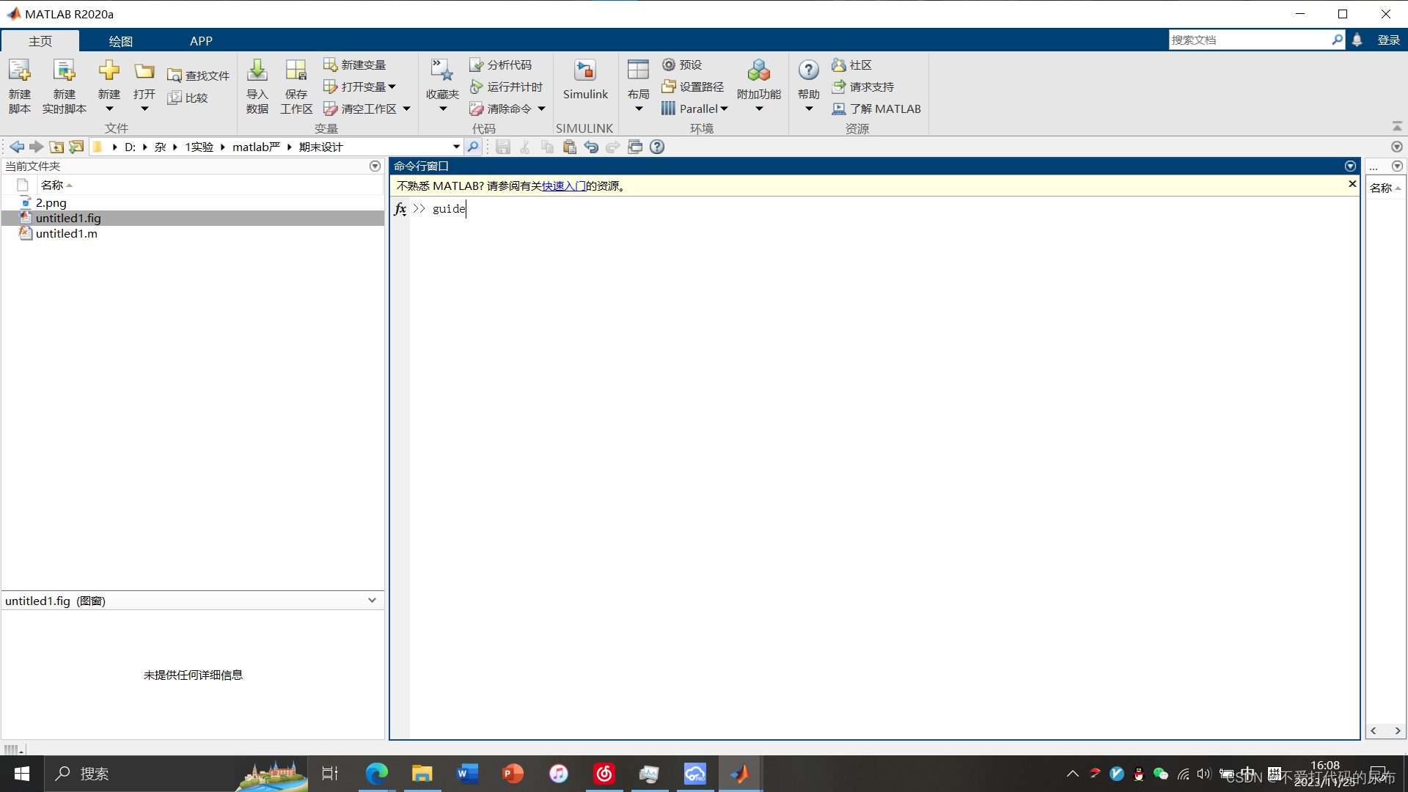
Task: Click the quick access Help icon
Action: click(x=657, y=147)
